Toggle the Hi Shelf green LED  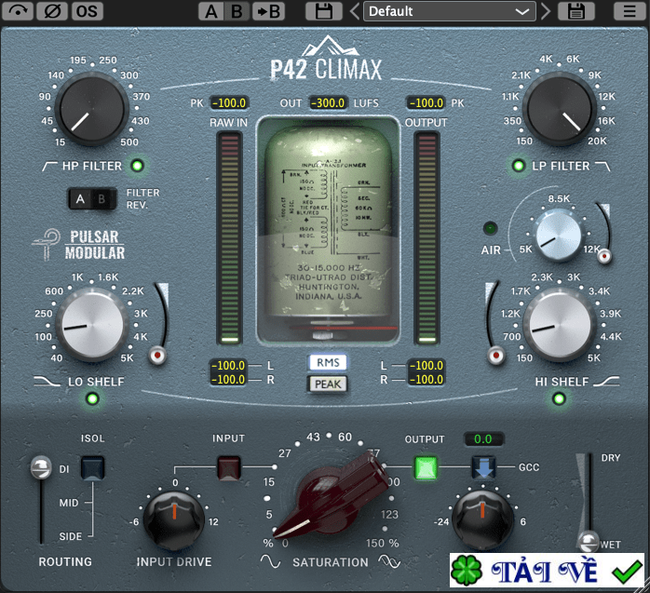(559, 398)
